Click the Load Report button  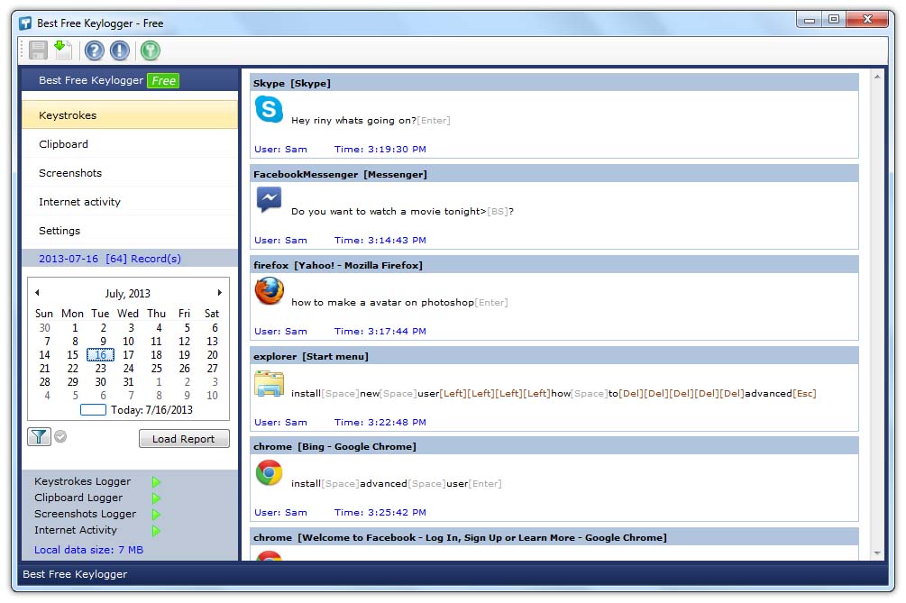pyautogui.click(x=184, y=439)
